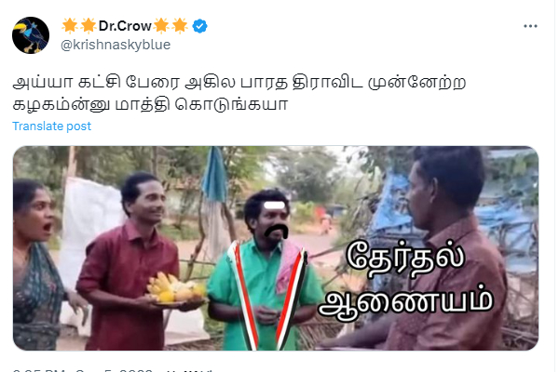Select the second line of tweet text
559x372 pixels.
click(x=150, y=105)
